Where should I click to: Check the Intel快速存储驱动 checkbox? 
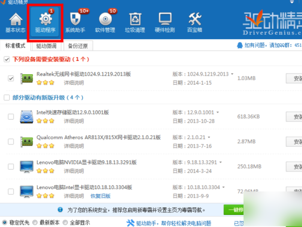point(11,117)
